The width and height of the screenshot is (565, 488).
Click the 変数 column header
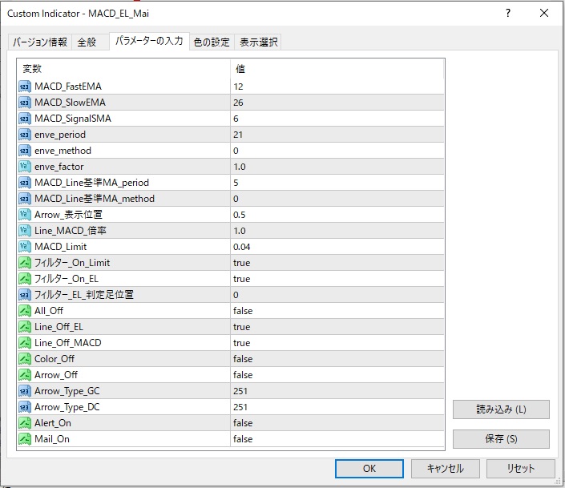click(123, 69)
